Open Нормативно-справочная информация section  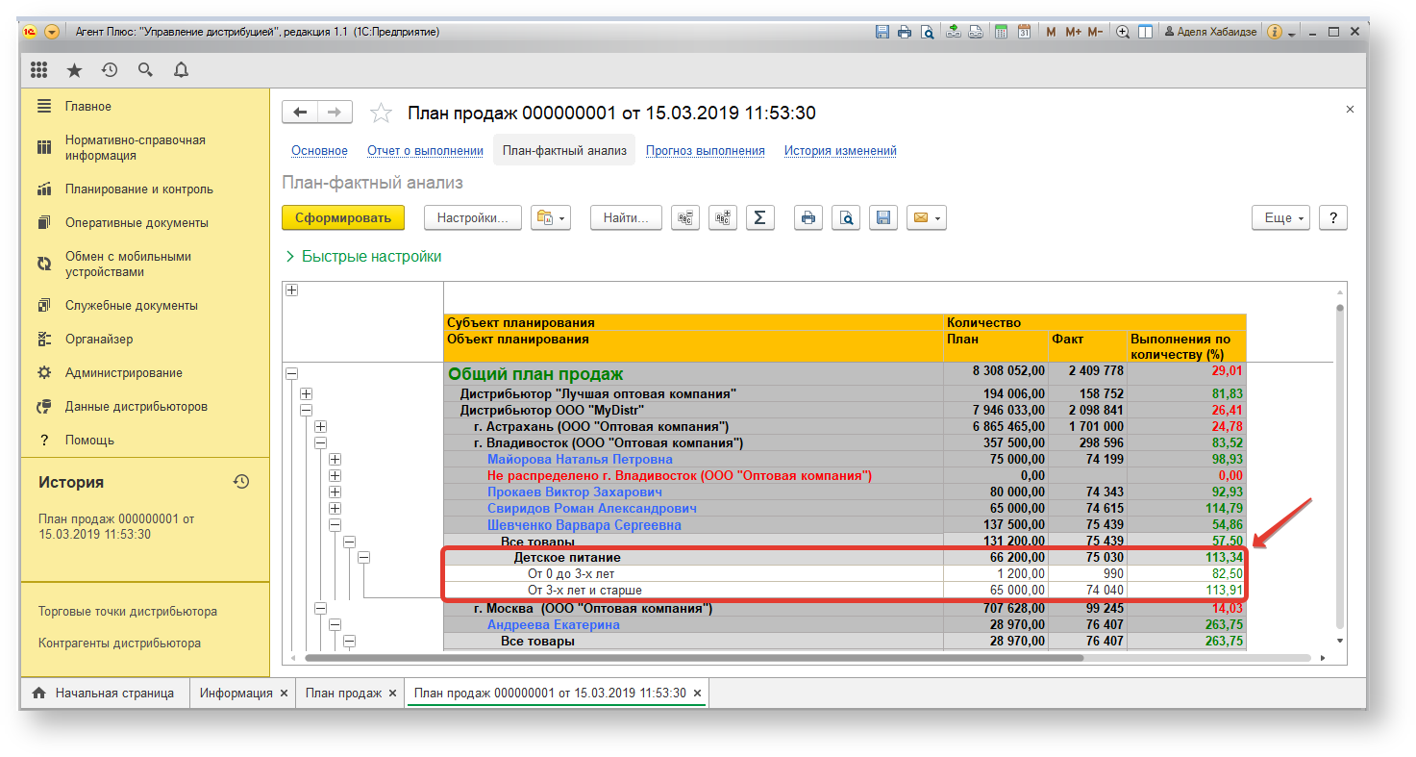coord(136,148)
